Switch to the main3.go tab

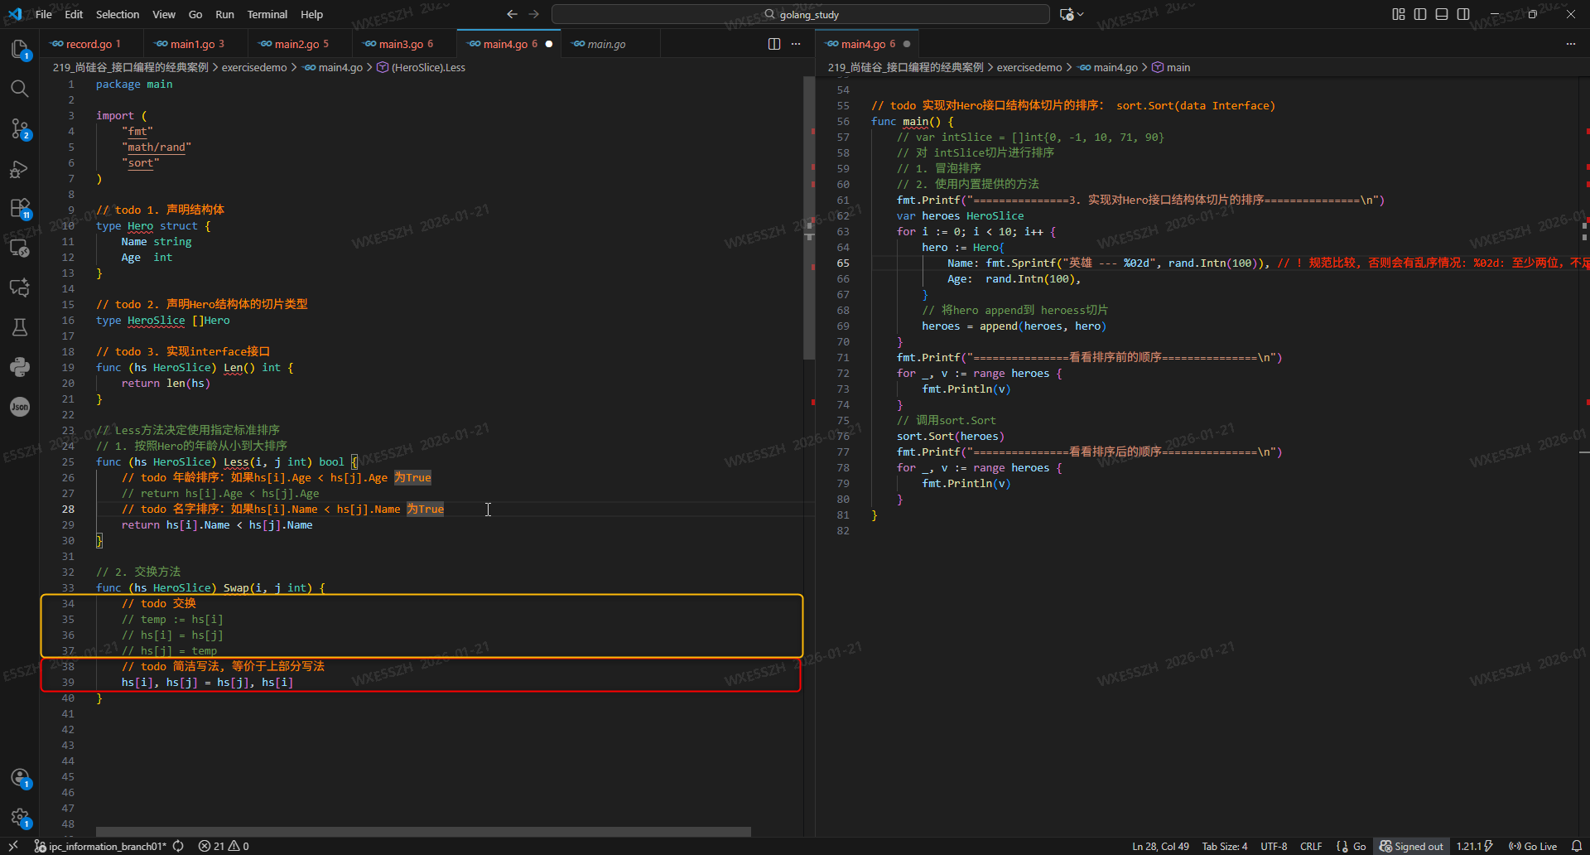tap(404, 44)
